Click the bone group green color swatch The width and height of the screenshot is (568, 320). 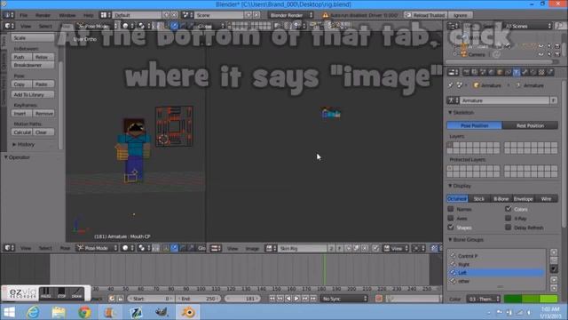pos(531,299)
